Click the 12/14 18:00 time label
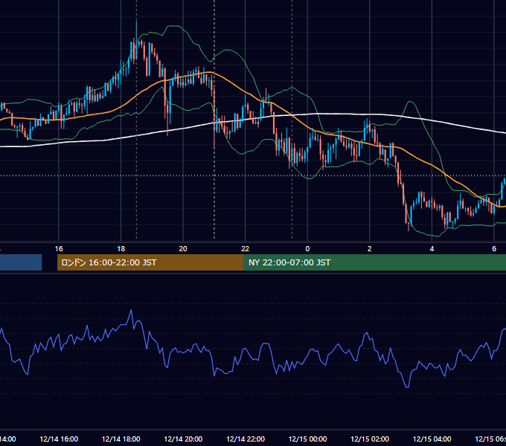This screenshot has width=506, height=446. pos(121,439)
